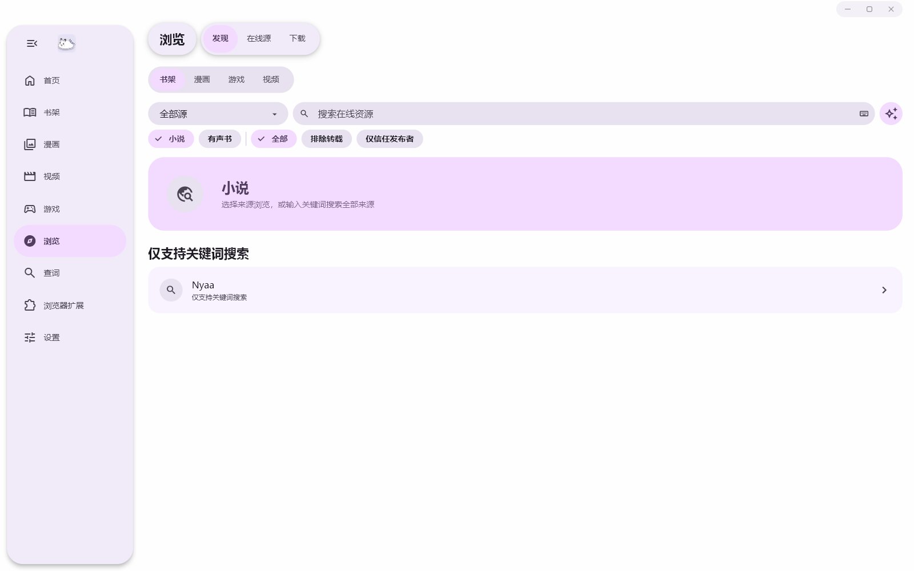Expand the Nyaa source chevron

(x=884, y=290)
